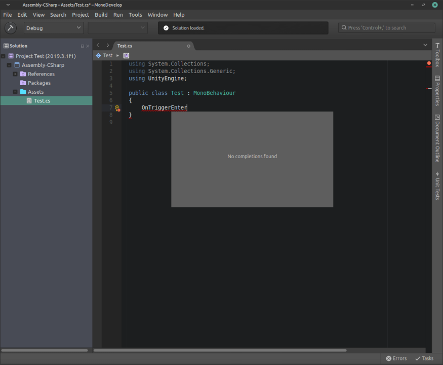Collapse the Assets folder node
This screenshot has height=365, width=443.
click(15, 91)
